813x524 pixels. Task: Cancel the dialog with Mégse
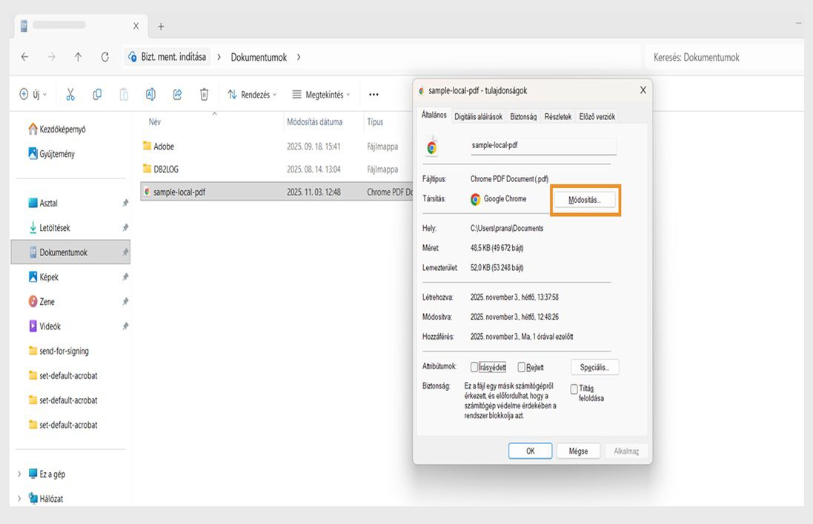(578, 451)
